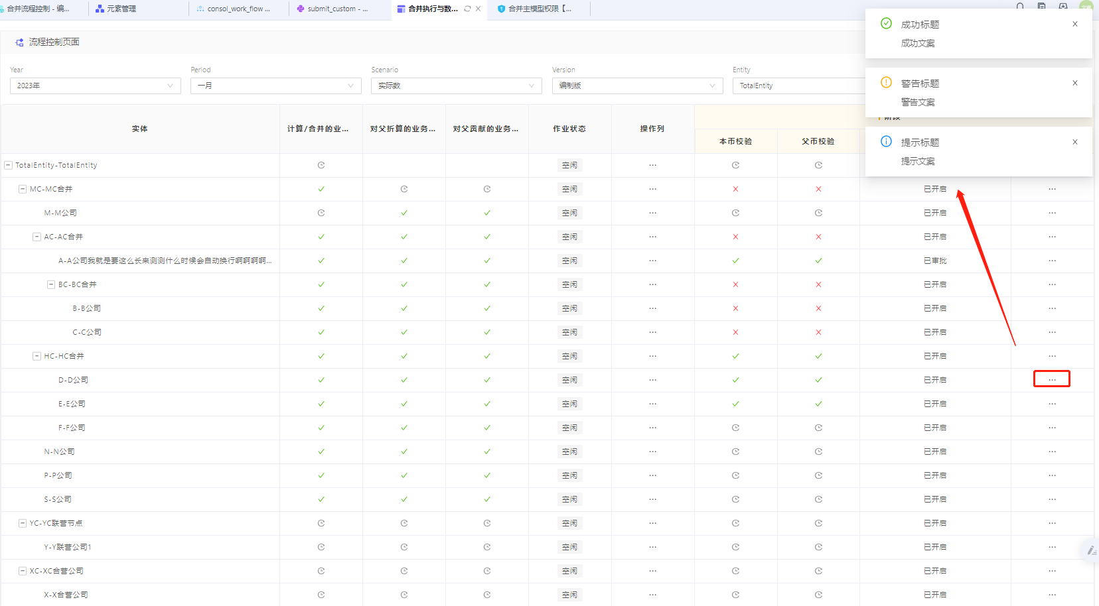Image resolution: width=1099 pixels, height=606 pixels.
Task: Open 操作列 ellipsis menu for MC-MC合并 row
Action: [x=652, y=189]
